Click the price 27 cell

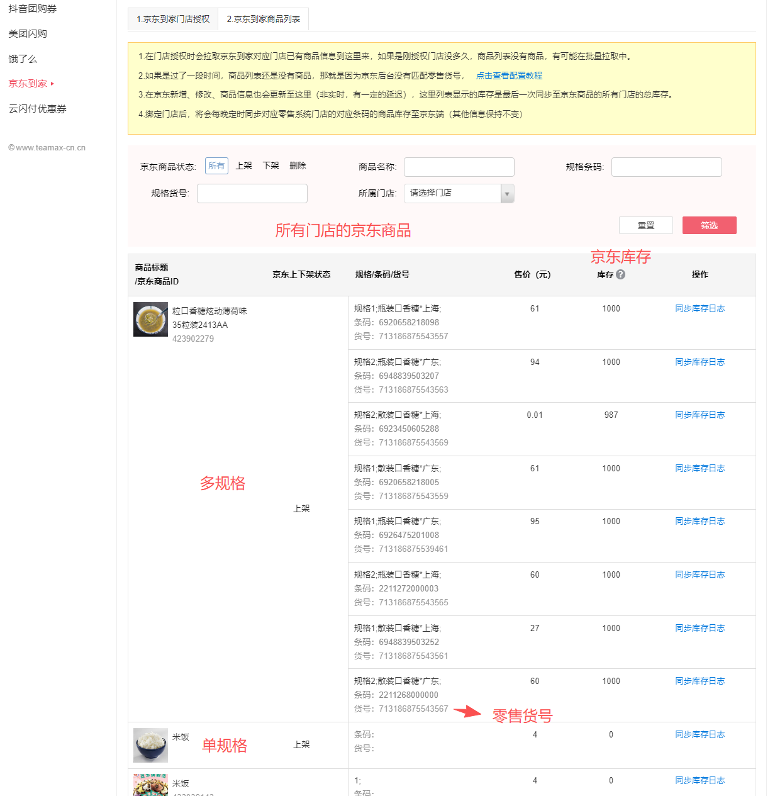[x=535, y=628]
